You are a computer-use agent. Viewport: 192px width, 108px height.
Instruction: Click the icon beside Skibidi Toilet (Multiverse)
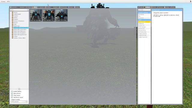[13, 31]
